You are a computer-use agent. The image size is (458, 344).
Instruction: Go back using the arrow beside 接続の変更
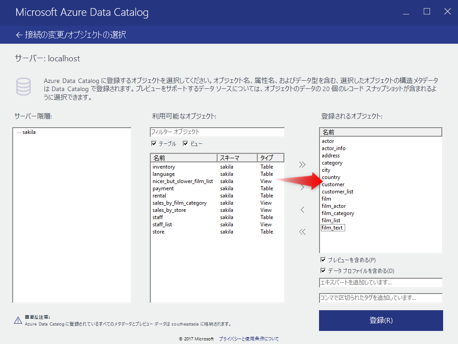19,35
